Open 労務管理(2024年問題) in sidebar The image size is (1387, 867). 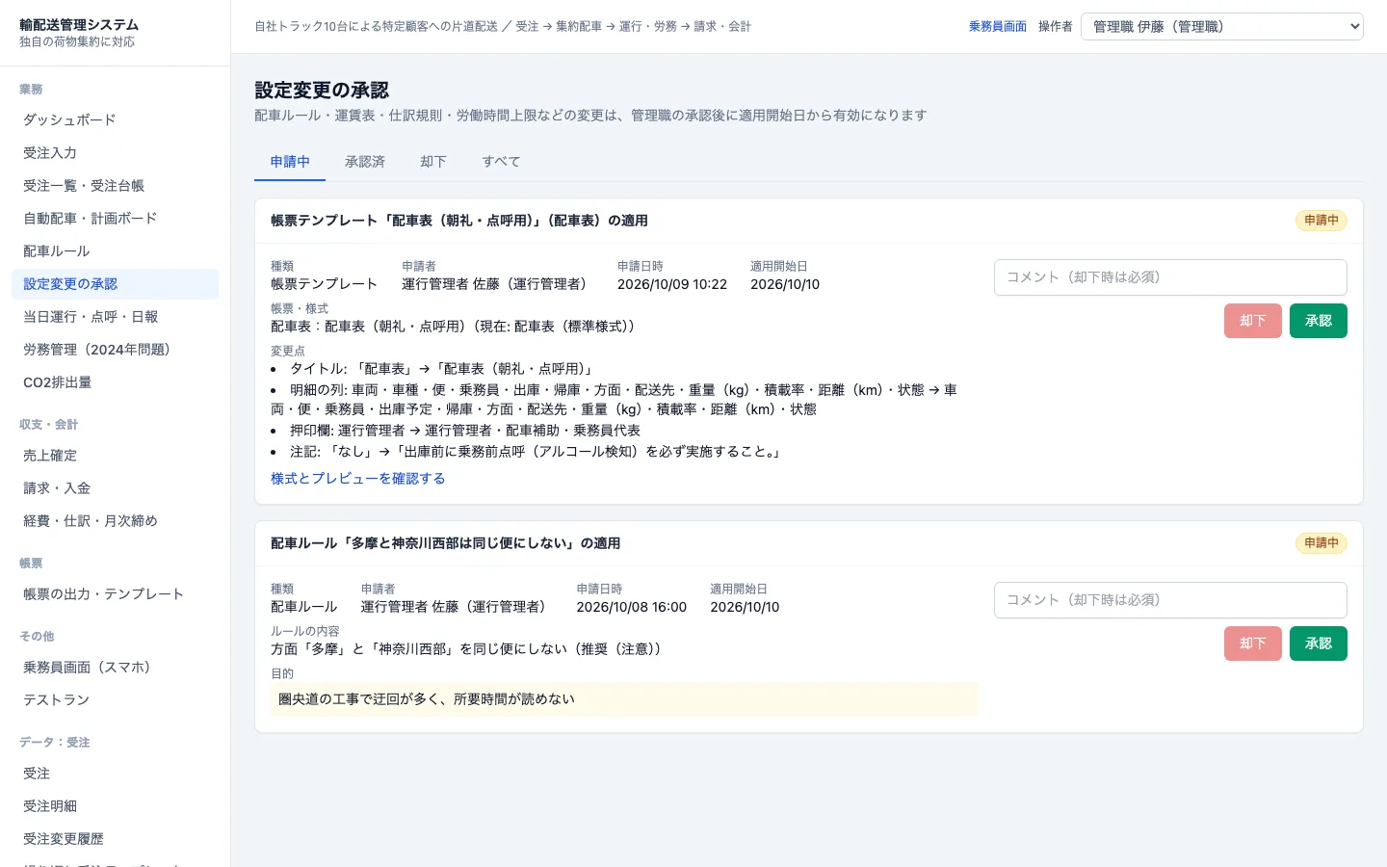(115, 350)
